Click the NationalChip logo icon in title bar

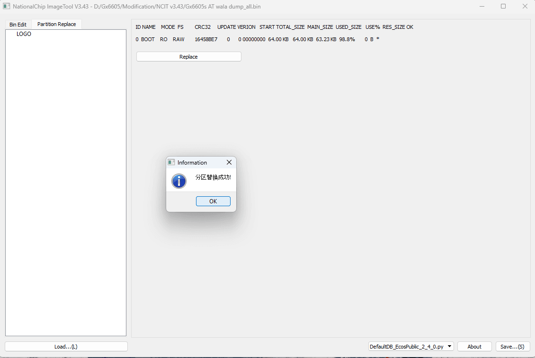click(x=7, y=6)
